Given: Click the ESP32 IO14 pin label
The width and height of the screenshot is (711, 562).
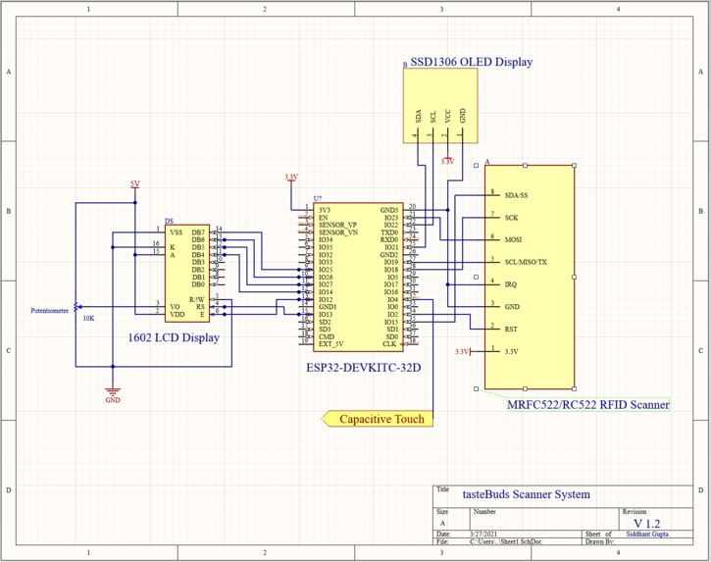Looking at the screenshot, I should coord(326,292).
